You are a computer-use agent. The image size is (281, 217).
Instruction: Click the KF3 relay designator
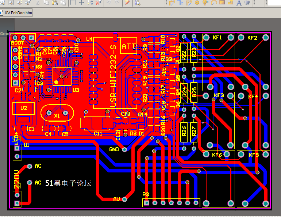point(219,95)
